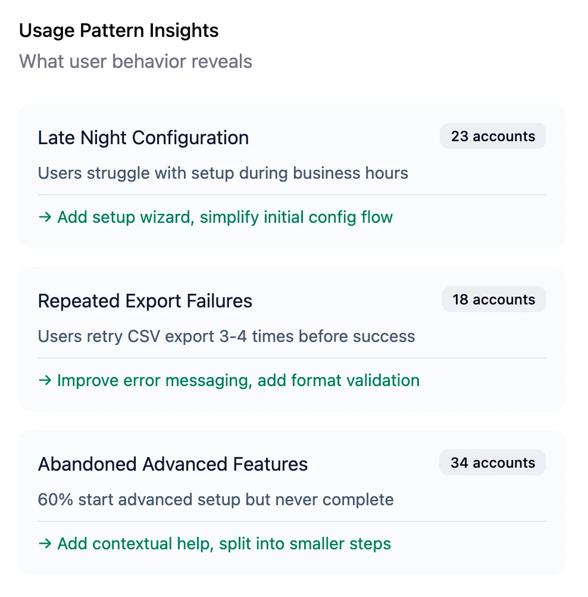This screenshot has width=588, height=597.
Task: Select the improve error messaging recommendation
Action: coord(238,381)
